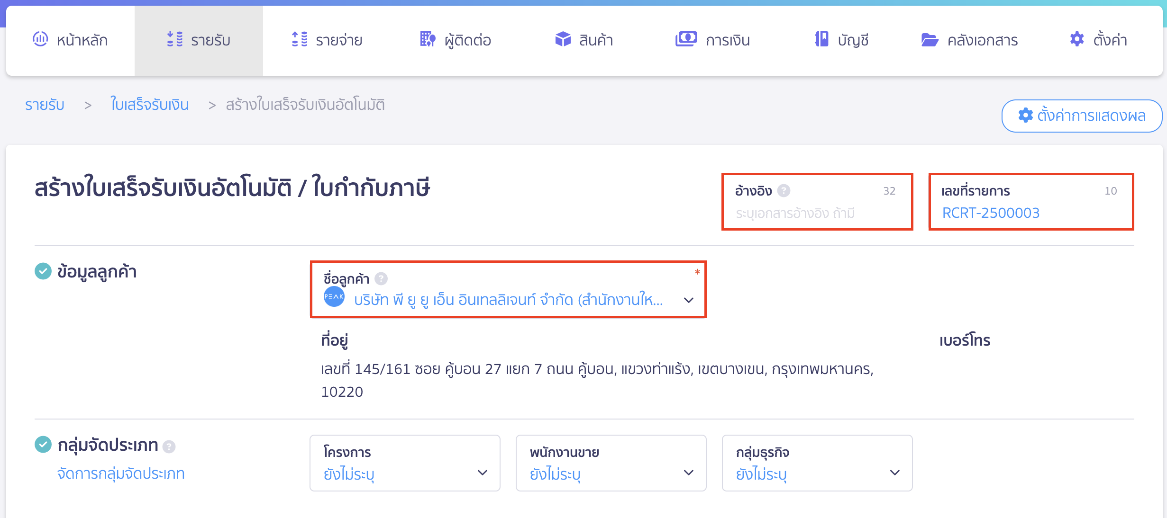This screenshot has height=518, width=1167.
Task: Click the รายจ่าย up-down list icon
Action: pos(300,39)
